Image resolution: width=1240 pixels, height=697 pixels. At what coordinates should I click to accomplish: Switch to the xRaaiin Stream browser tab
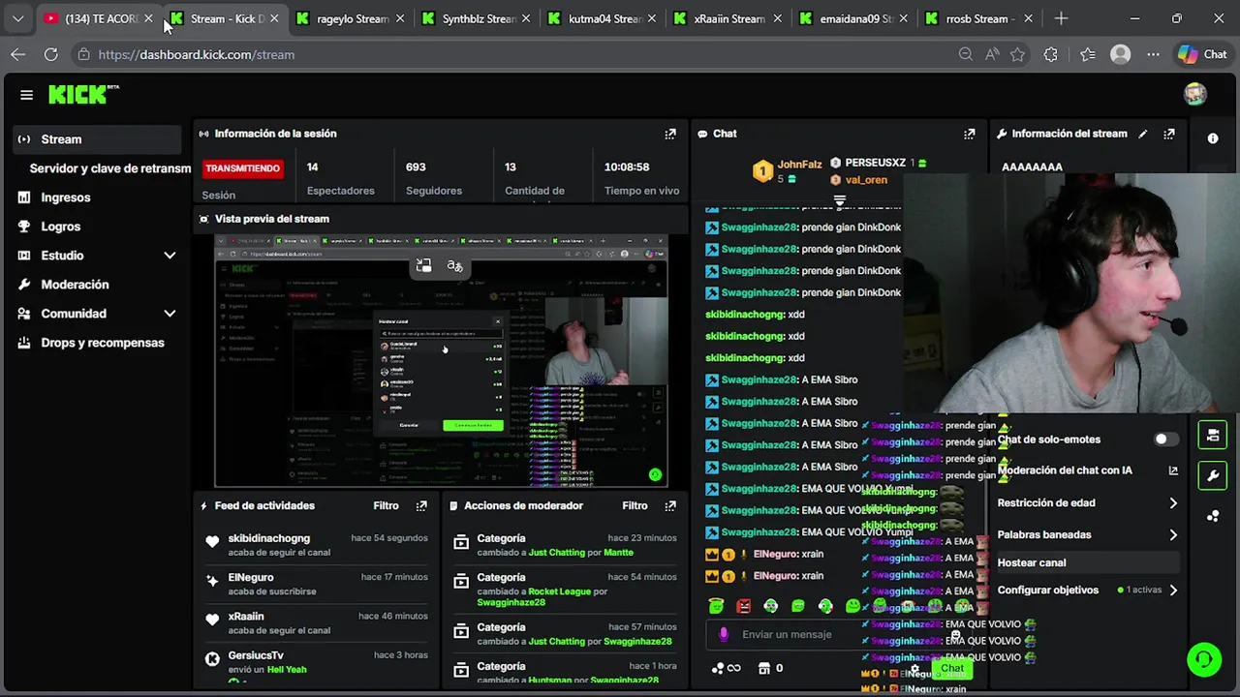point(729,18)
